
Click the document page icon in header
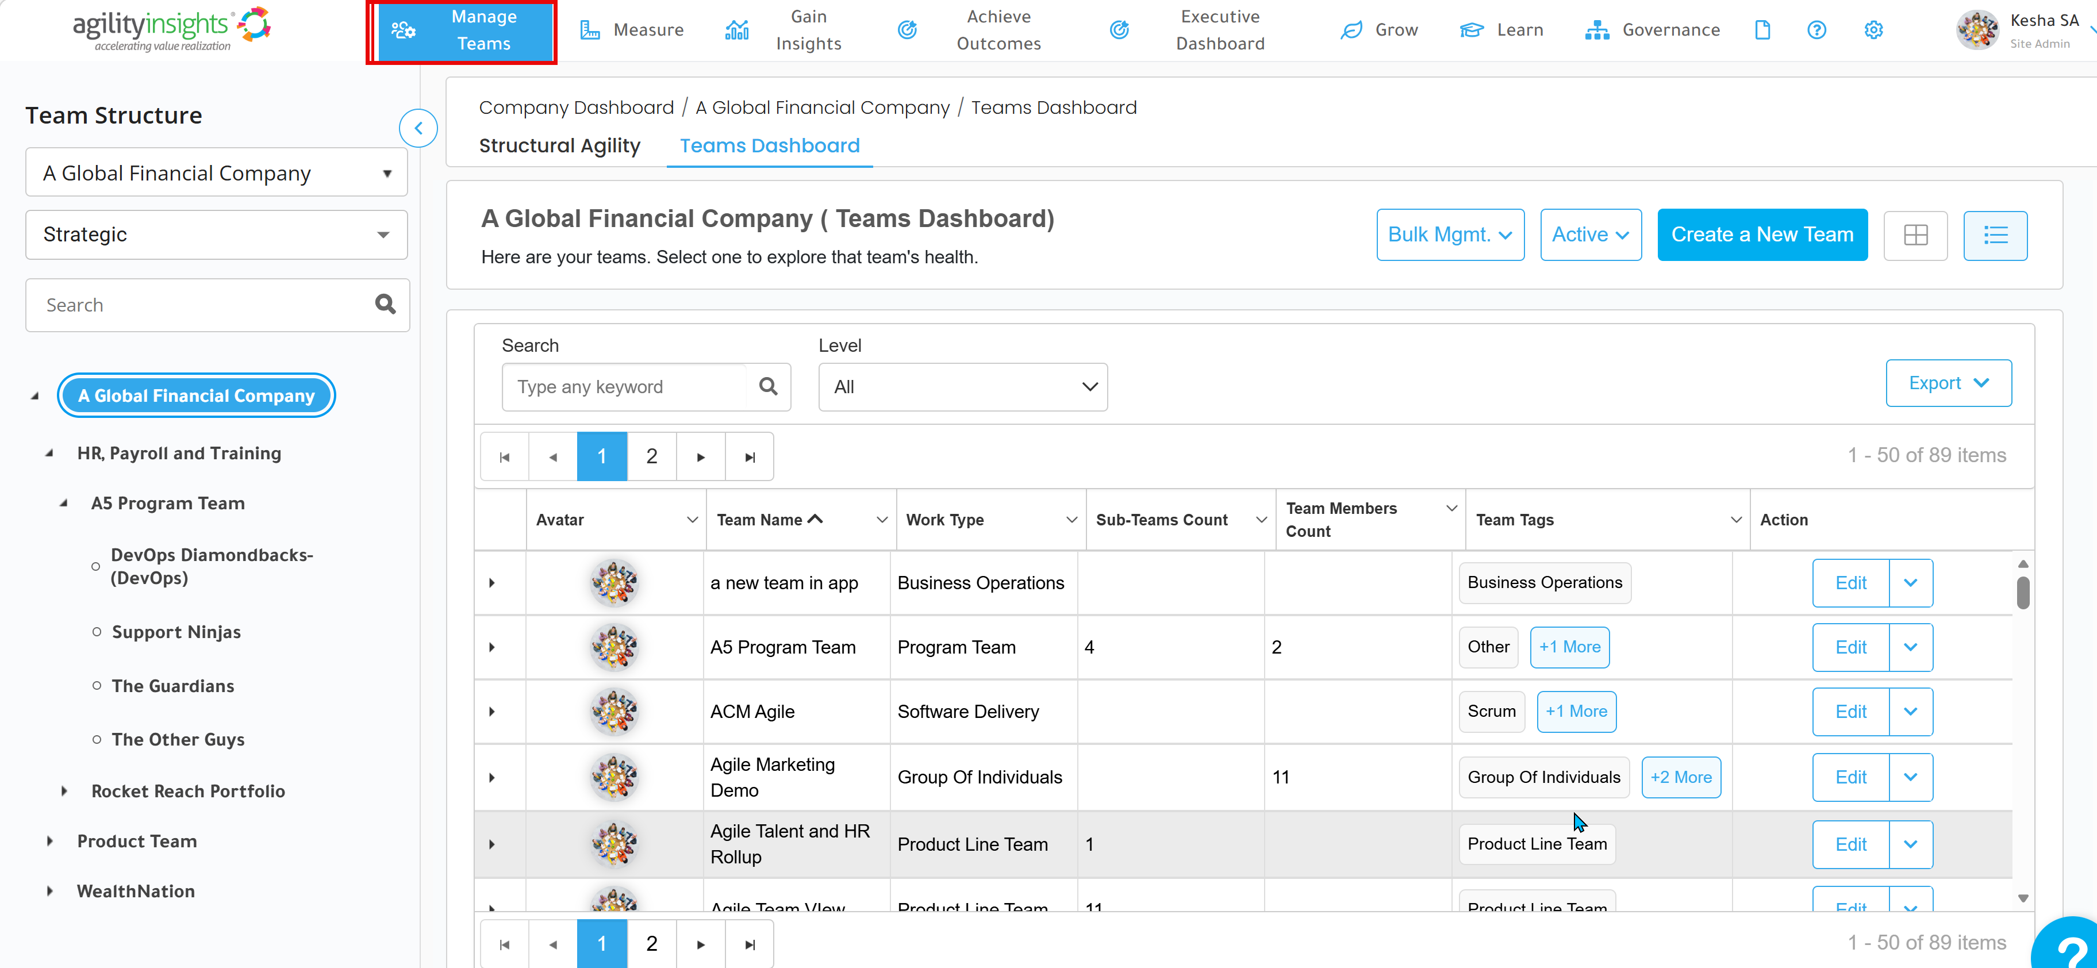(1762, 30)
